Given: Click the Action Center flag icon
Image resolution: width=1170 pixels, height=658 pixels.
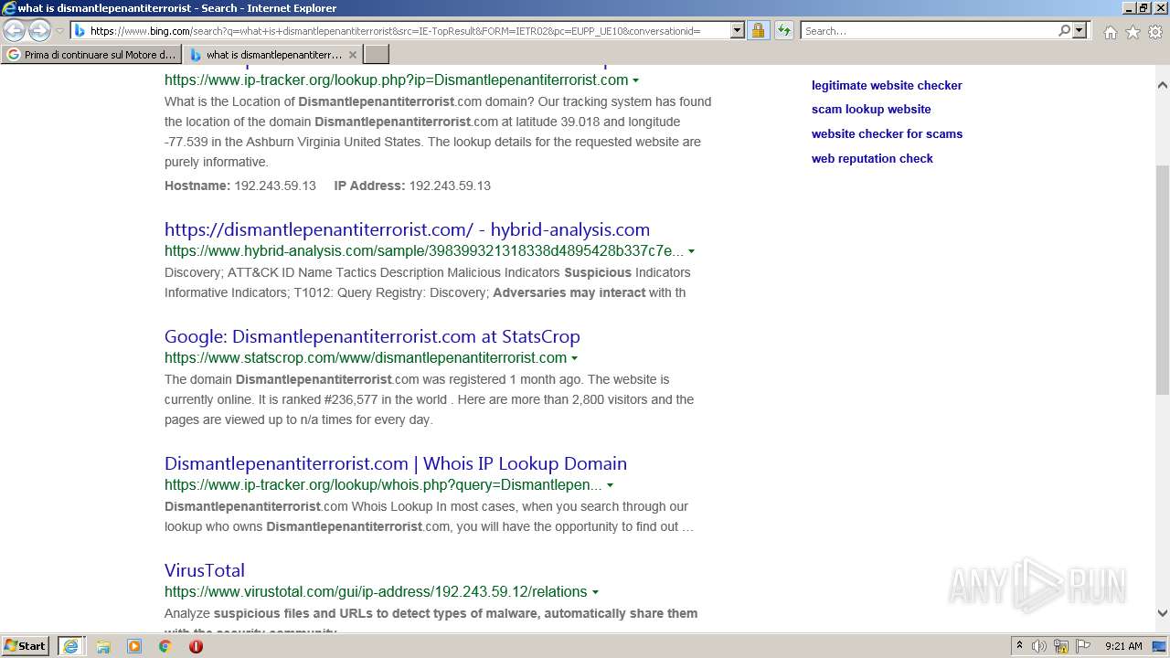Looking at the screenshot, I should point(1083,646).
